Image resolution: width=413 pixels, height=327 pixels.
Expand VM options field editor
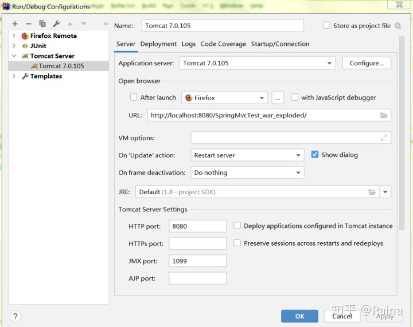[384, 138]
